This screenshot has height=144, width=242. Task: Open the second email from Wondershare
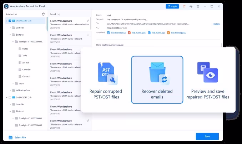(x=70, y=38)
